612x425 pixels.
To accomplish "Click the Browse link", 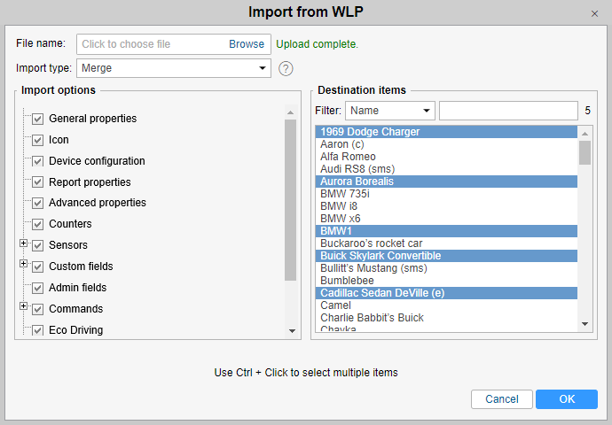I will pyautogui.click(x=247, y=44).
